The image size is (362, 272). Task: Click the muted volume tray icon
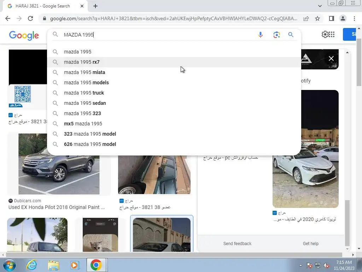click(326, 266)
